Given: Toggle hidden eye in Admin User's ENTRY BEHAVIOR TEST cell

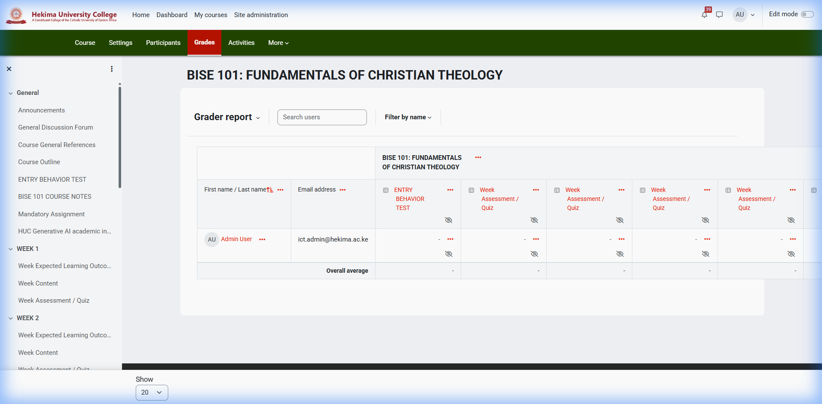Looking at the screenshot, I should pos(449,254).
